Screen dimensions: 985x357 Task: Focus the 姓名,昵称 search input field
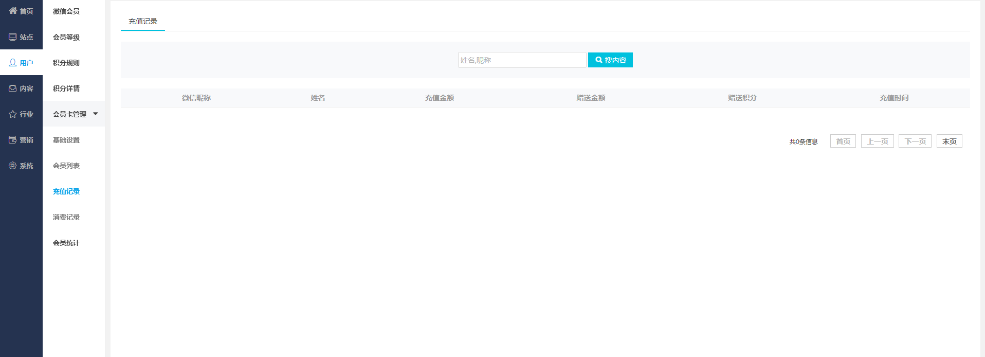[522, 60]
